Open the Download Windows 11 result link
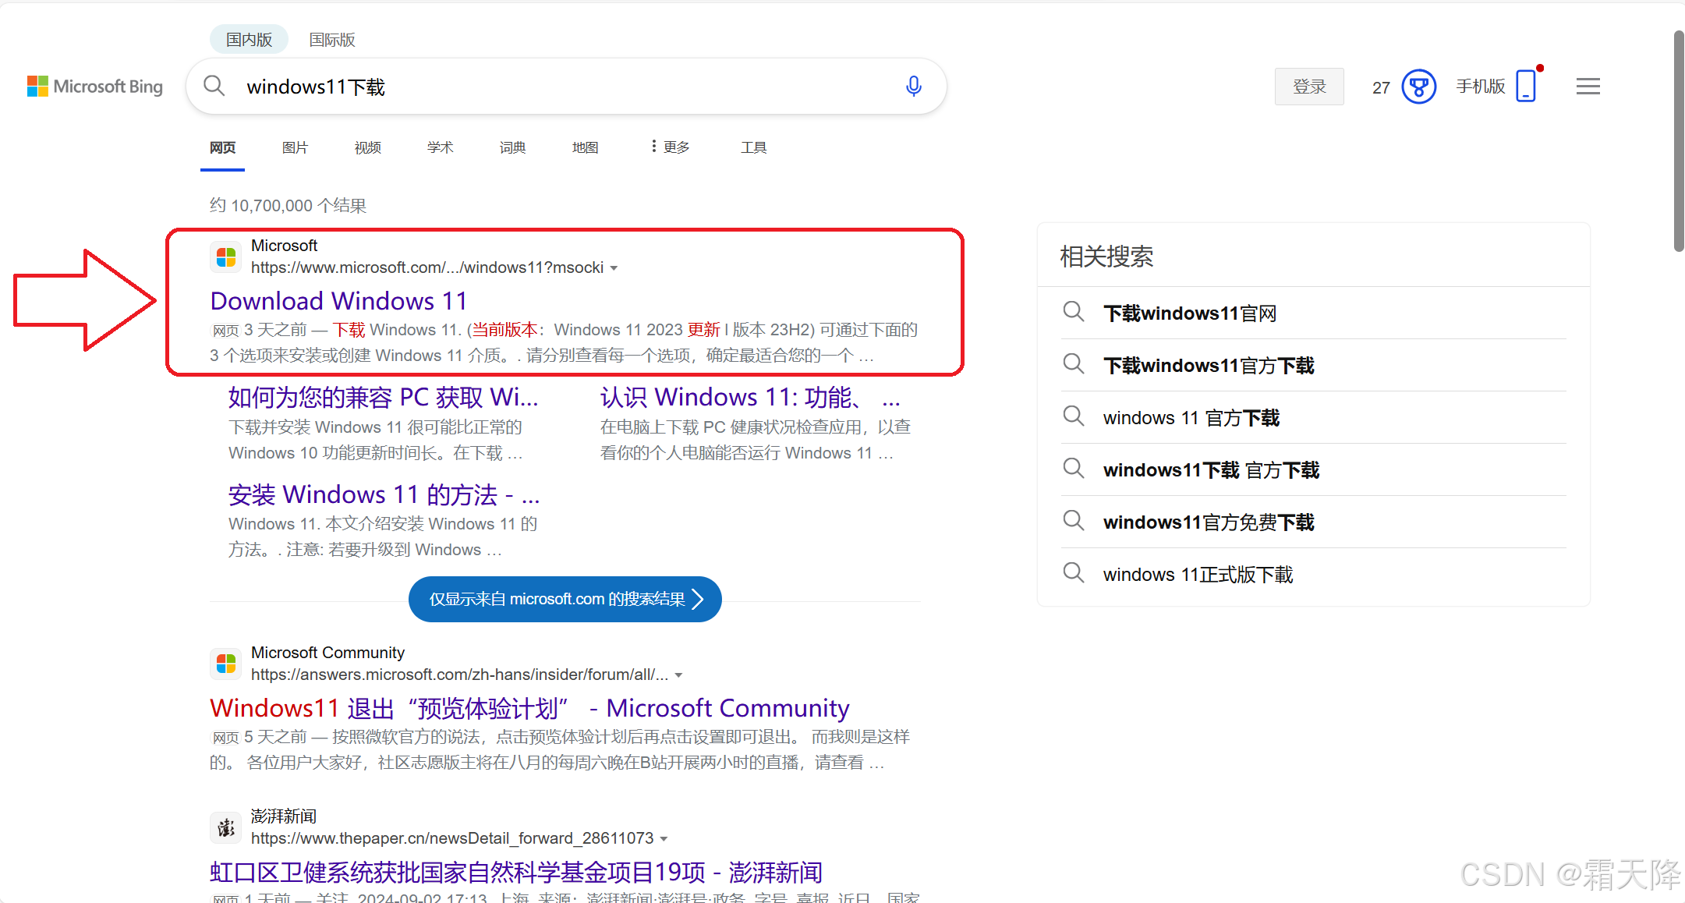Viewport: 1685px width, 903px height. 338,301
